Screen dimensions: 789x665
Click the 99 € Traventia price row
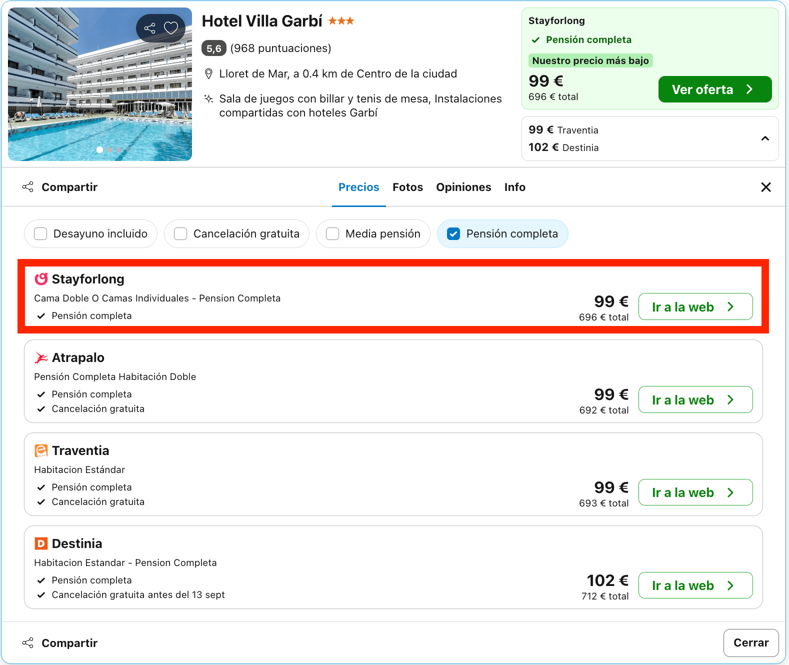[x=563, y=130]
